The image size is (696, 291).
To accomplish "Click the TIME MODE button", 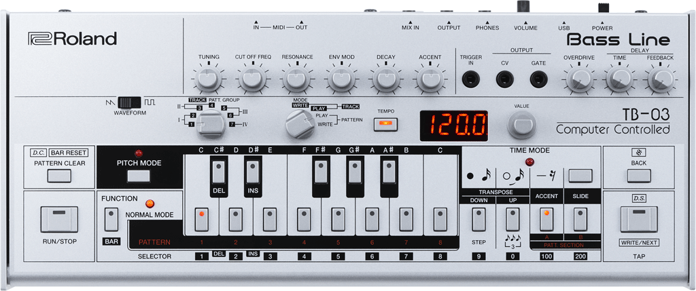I will [x=580, y=176].
